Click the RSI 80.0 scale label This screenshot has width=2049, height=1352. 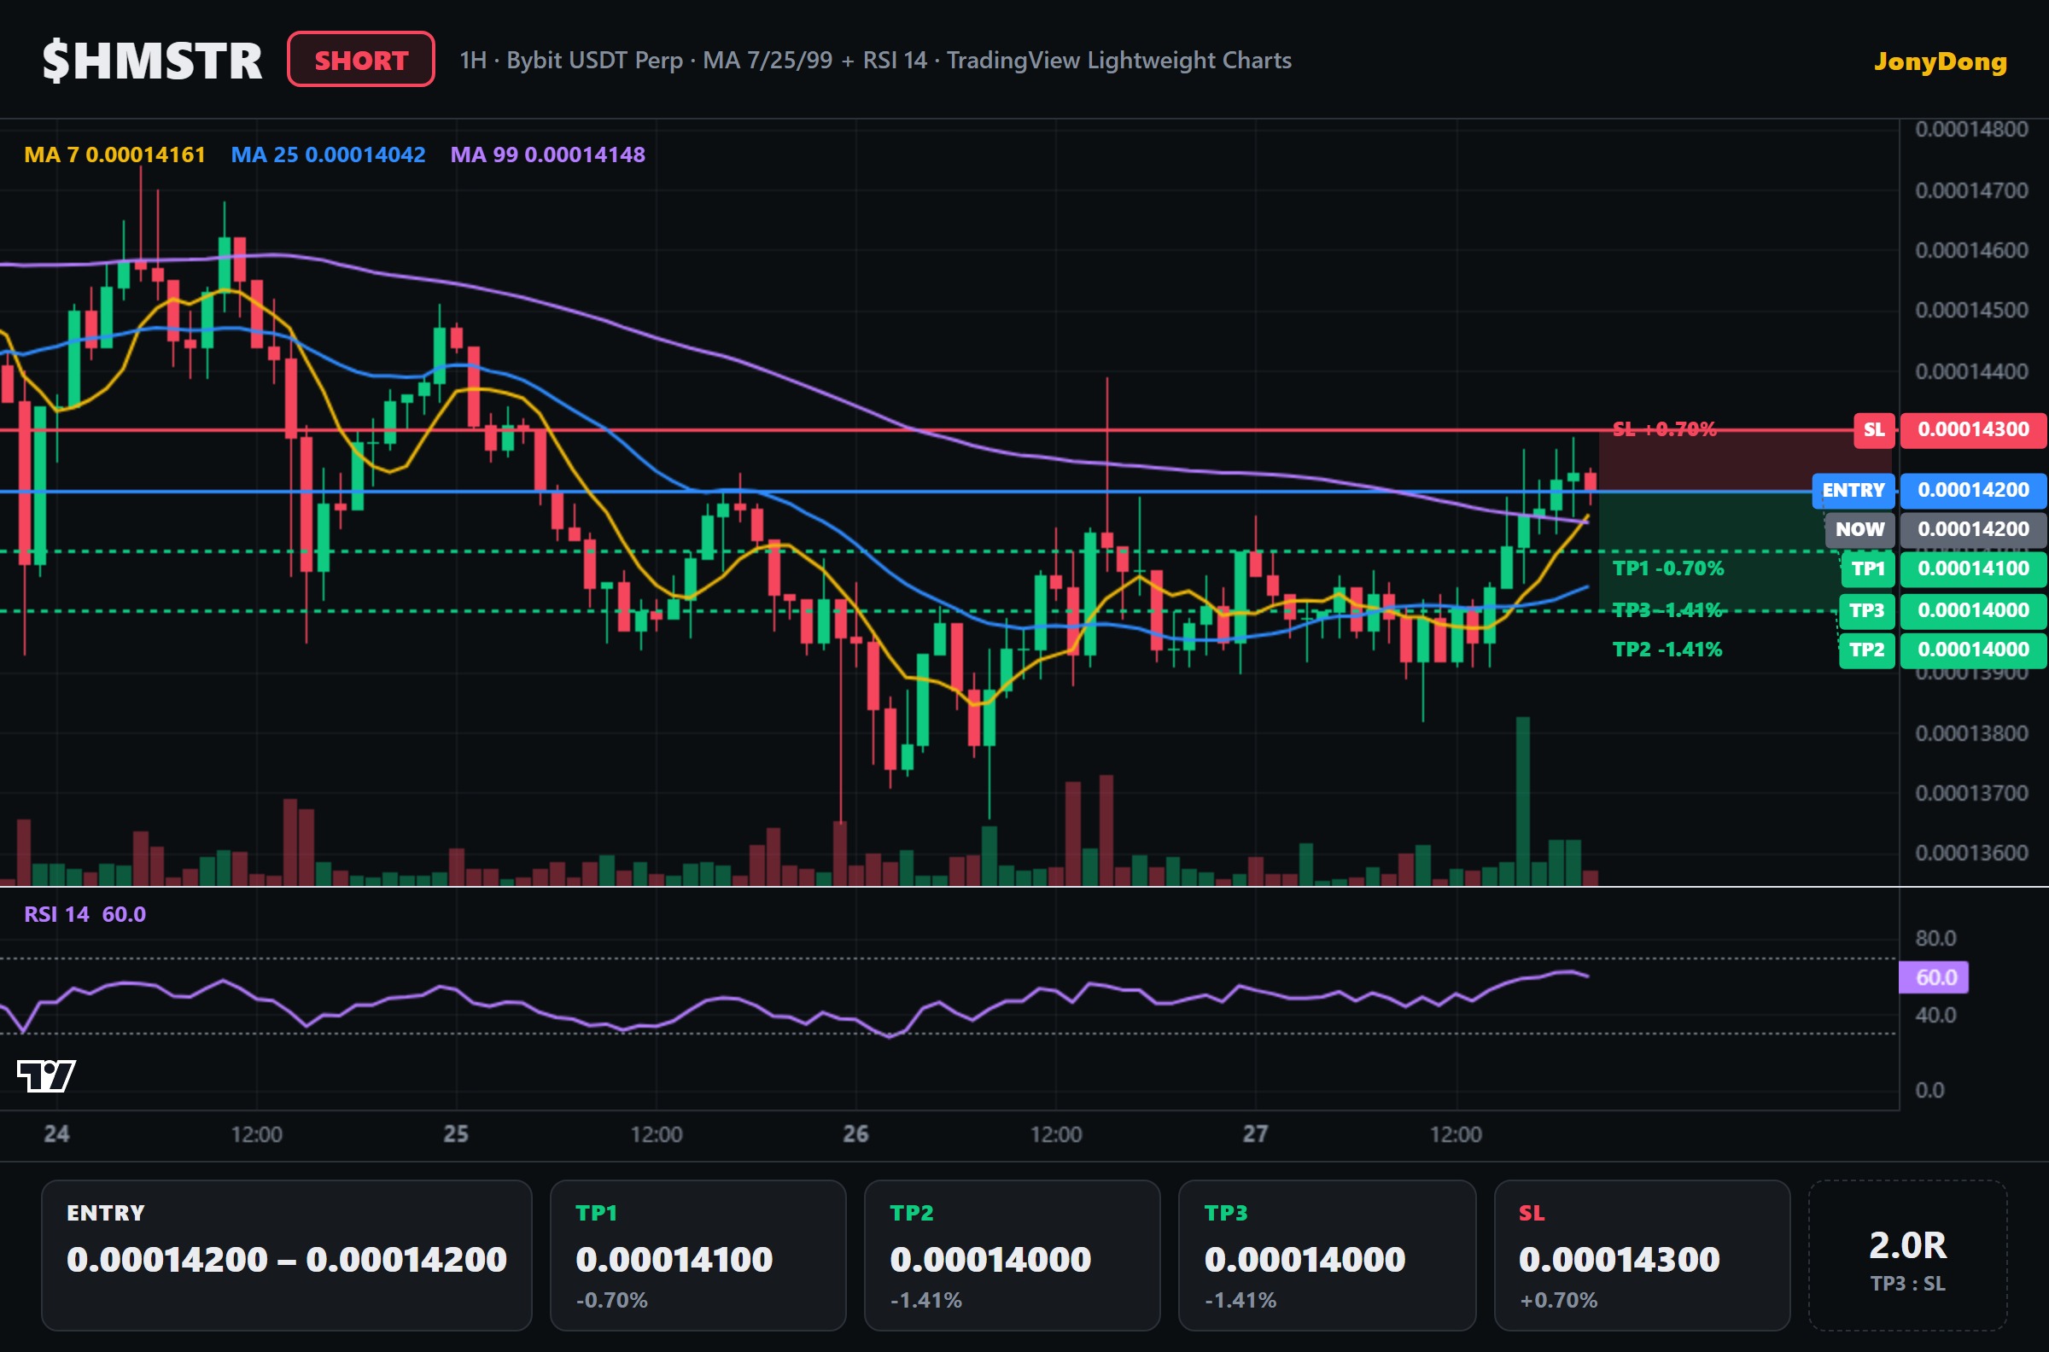pos(1936,938)
